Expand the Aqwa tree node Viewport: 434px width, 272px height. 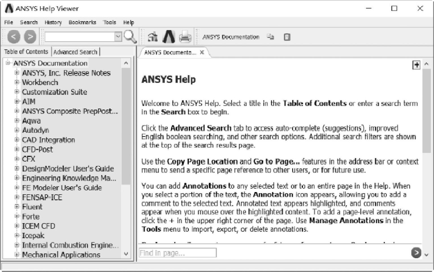17,121
